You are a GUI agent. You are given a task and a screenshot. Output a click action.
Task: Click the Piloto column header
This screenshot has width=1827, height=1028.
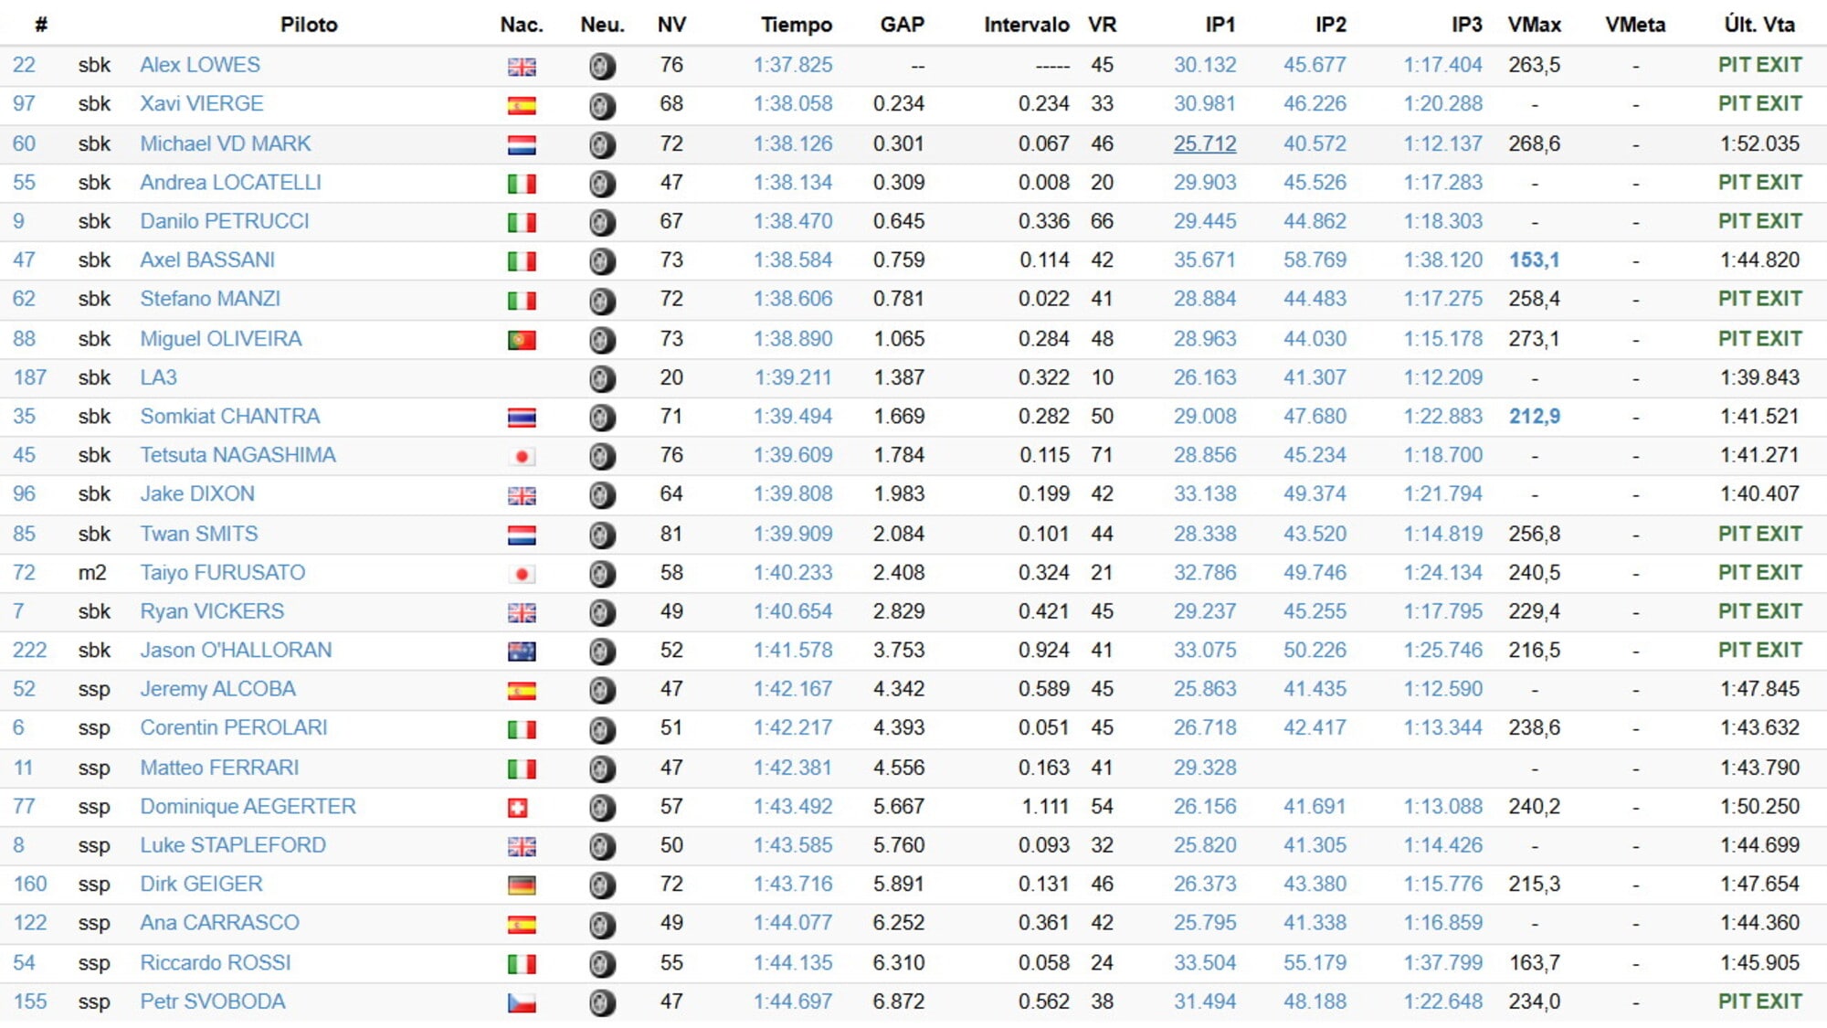[309, 25]
